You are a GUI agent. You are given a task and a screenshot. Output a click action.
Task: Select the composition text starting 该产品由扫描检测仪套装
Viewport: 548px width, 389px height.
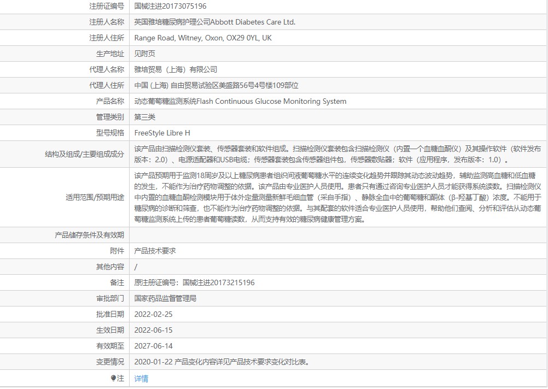(x=337, y=154)
